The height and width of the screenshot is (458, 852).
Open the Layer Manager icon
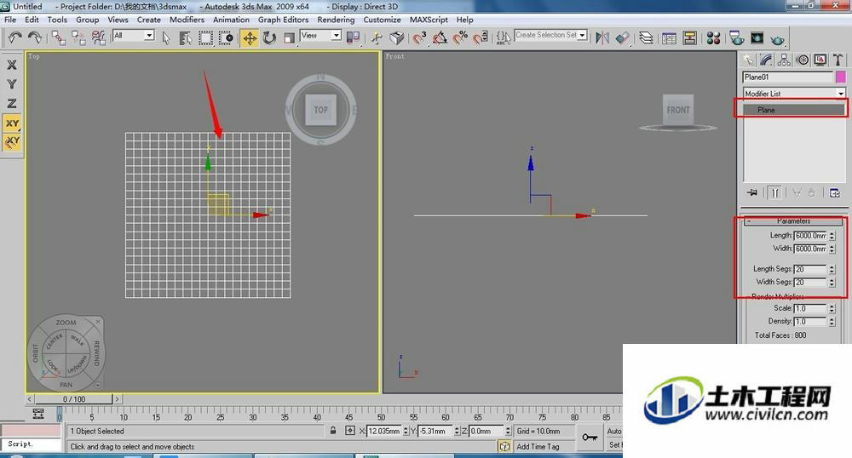[x=646, y=38]
